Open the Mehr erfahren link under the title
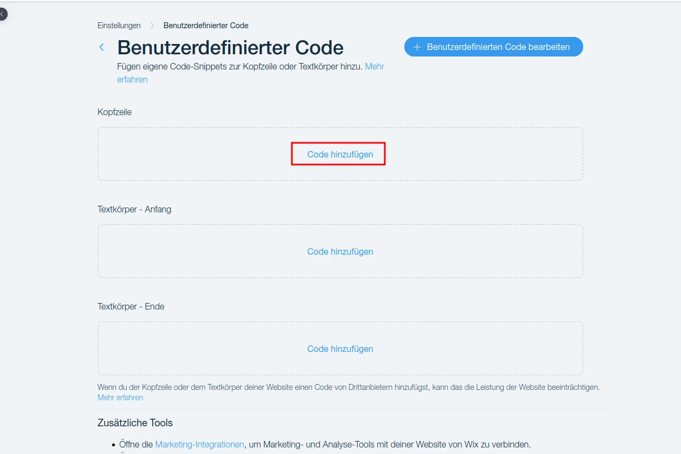The width and height of the screenshot is (681, 454). [x=132, y=79]
